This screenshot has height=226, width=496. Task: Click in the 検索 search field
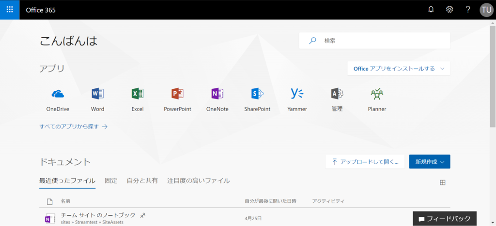(374, 41)
